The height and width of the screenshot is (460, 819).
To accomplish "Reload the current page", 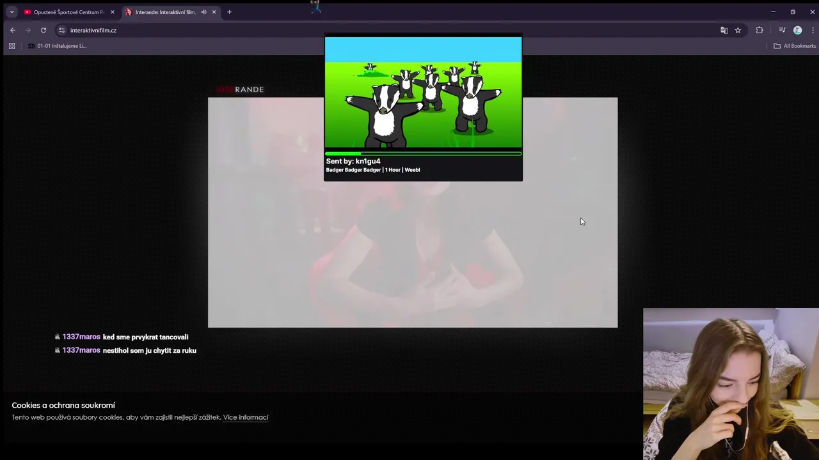I will click(44, 30).
